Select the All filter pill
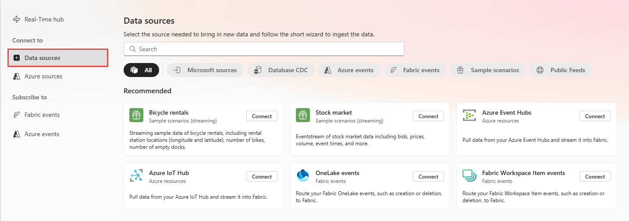The height and width of the screenshot is (221, 629). [x=141, y=70]
